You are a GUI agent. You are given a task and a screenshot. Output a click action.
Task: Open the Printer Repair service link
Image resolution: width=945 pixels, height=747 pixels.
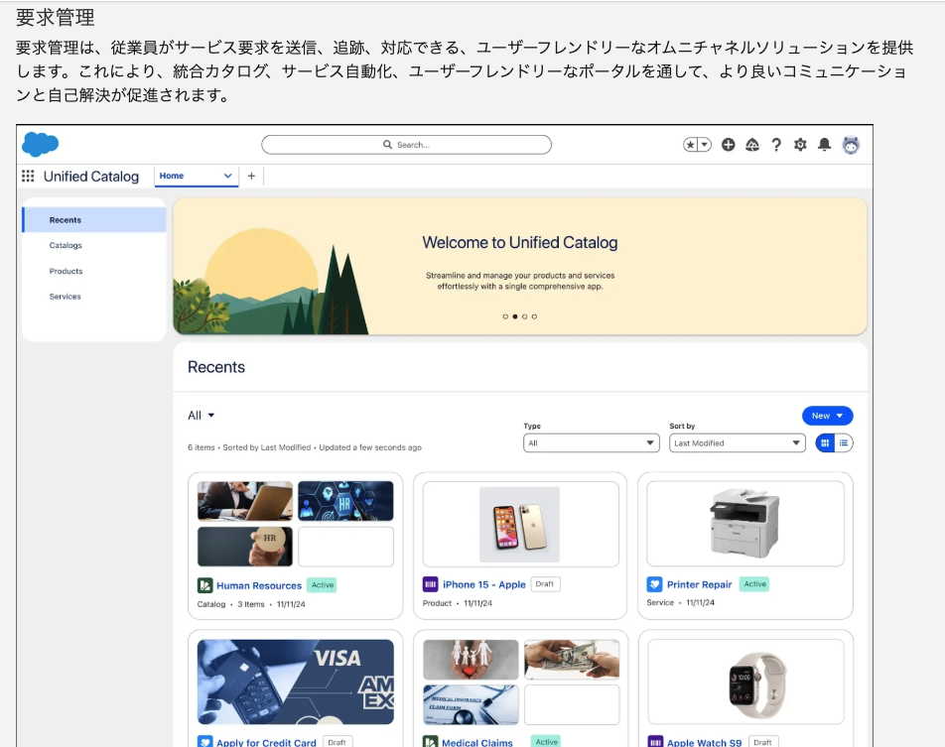coord(699,584)
